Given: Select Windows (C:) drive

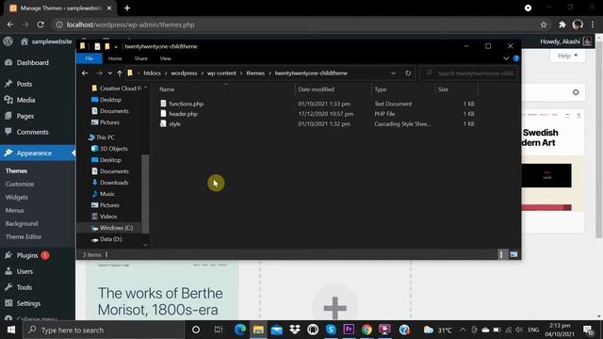Looking at the screenshot, I should pos(112,228).
